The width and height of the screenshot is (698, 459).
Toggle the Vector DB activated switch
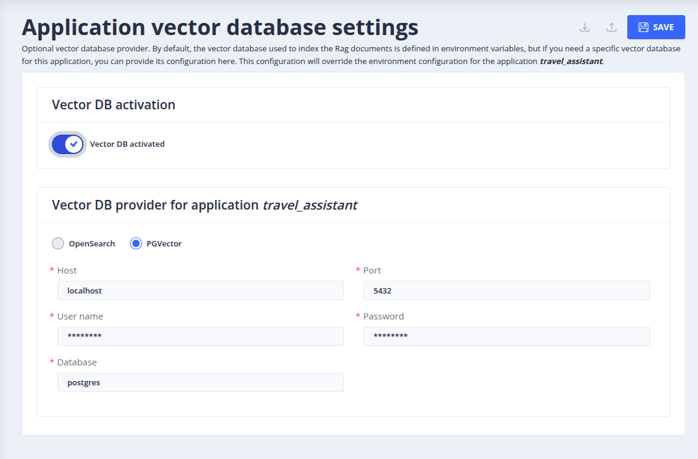[x=68, y=144]
